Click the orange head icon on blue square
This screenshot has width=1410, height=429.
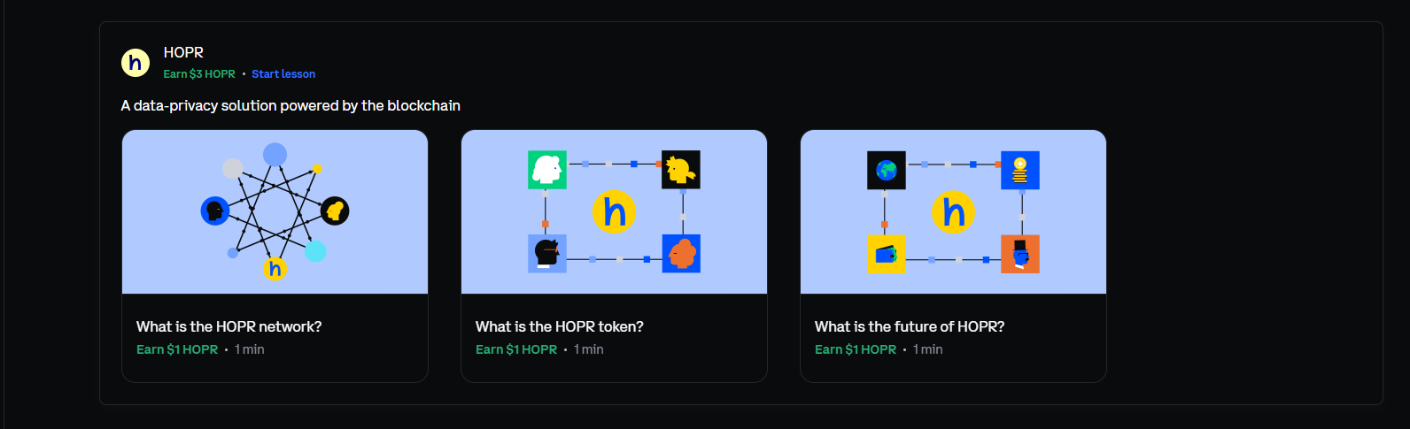point(681,254)
